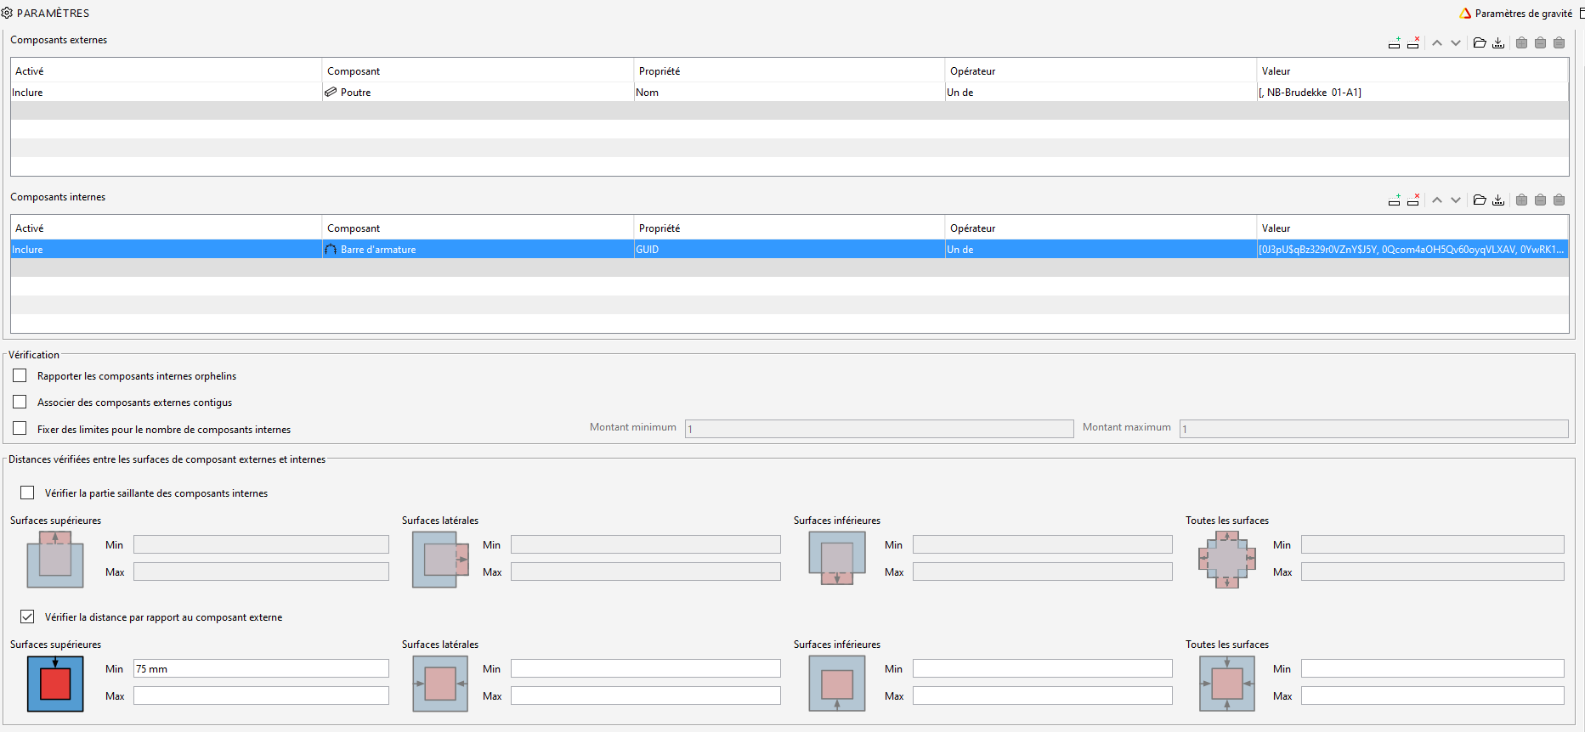
Task: Click Inclure cell in Barre d'armature row
Action: [167, 250]
